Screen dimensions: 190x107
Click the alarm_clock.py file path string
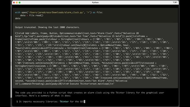click(x=56, y=12)
